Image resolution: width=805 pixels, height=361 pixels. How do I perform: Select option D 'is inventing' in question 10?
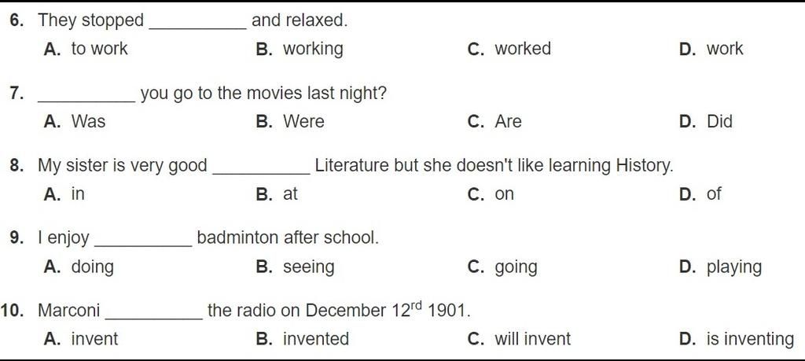[x=737, y=340]
